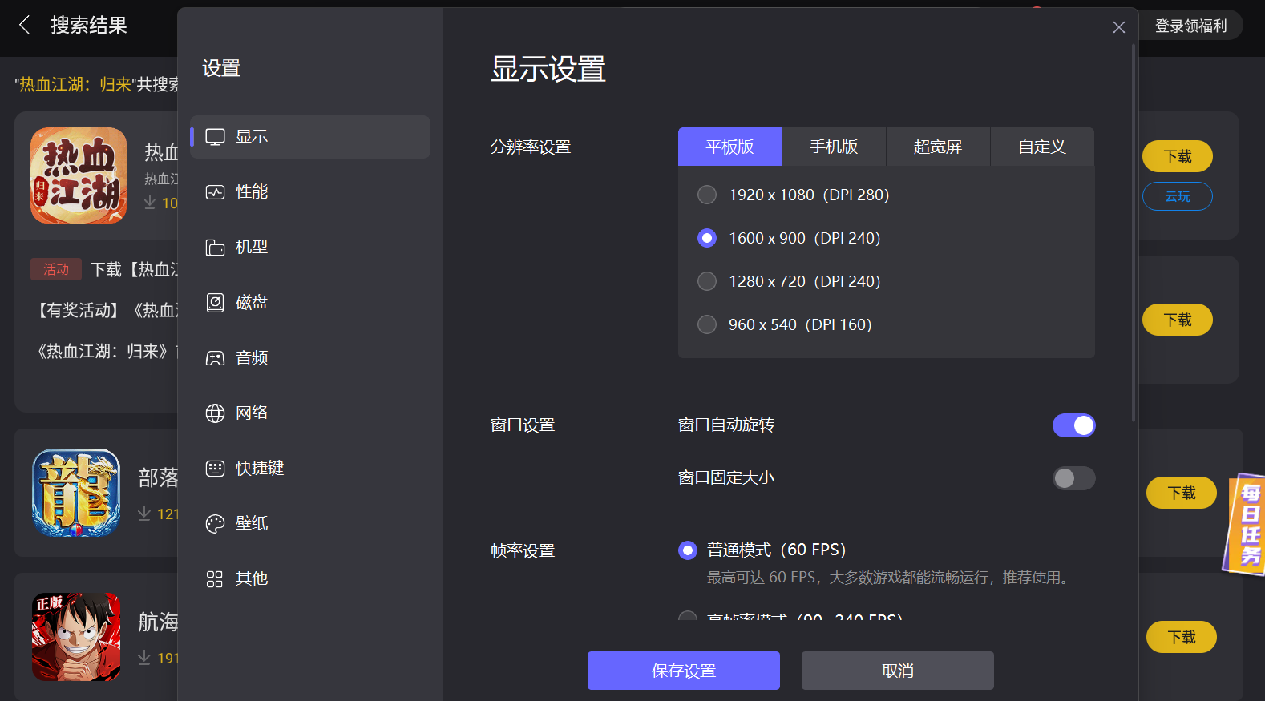Viewport: 1265px width, 701px height.
Task: Open the 音频 settings section
Action: [310, 358]
